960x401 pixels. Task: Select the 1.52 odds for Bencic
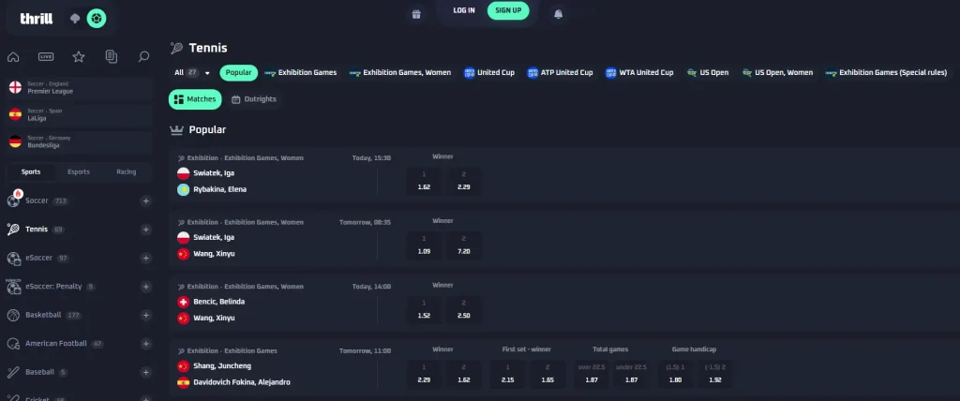tap(424, 310)
